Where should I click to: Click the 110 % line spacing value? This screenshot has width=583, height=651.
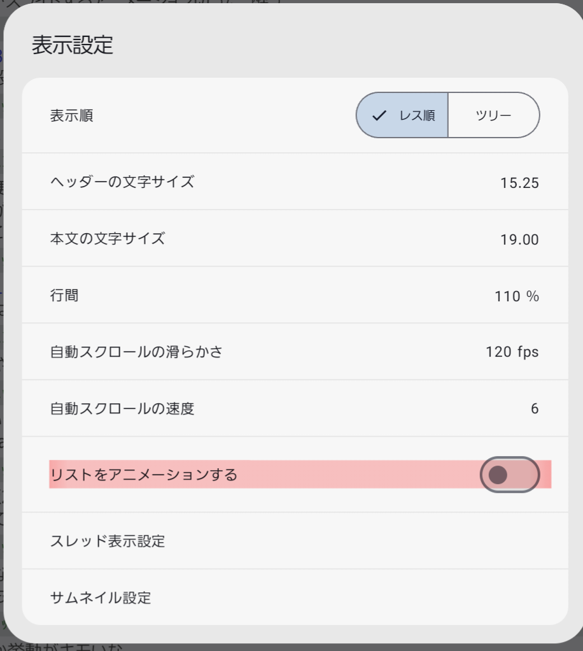click(516, 297)
